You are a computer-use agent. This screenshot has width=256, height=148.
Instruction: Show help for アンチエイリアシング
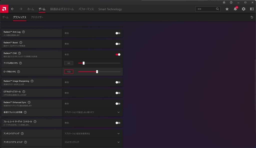22,134
